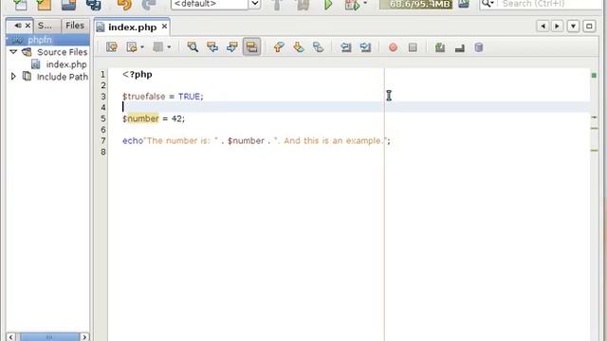Select Source Files in the project tree

(x=62, y=52)
